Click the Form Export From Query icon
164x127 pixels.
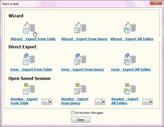pyautogui.click(x=80, y=59)
